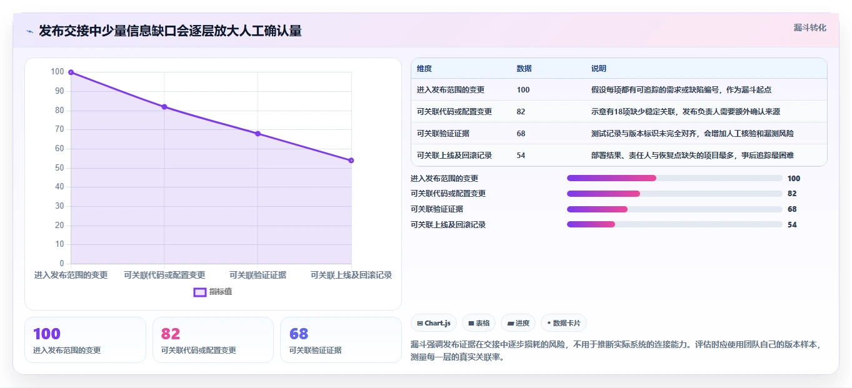Click the table data cell showing 68
Screen dimensions: 852x388
[x=521, y=134]
